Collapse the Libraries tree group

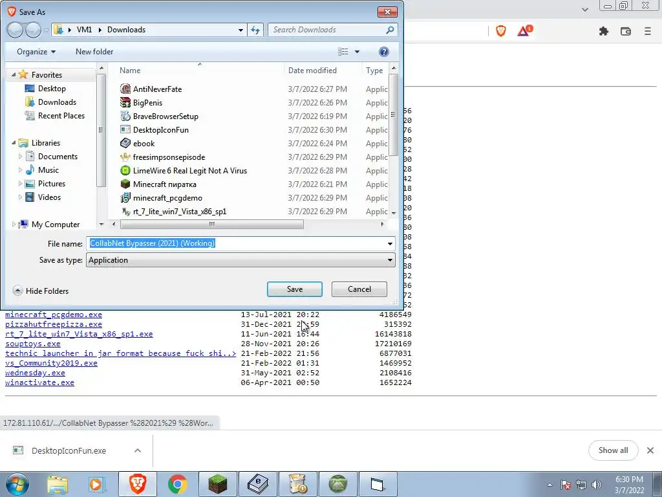tap(14, 143)
